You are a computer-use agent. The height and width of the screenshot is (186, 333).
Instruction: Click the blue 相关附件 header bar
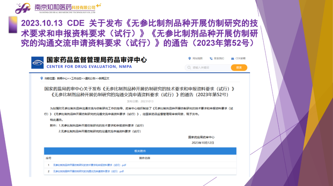coord(140,151)
